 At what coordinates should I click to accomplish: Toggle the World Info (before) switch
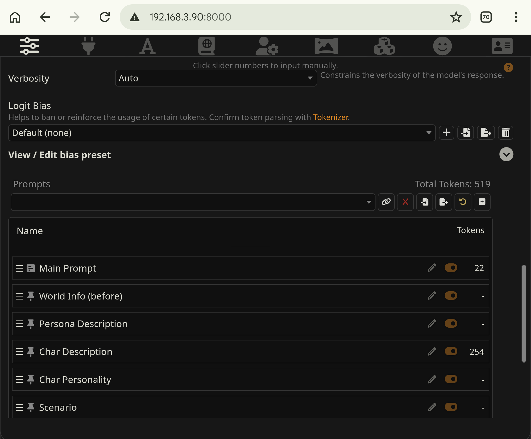pyautogui.click(x=451, y=296)
